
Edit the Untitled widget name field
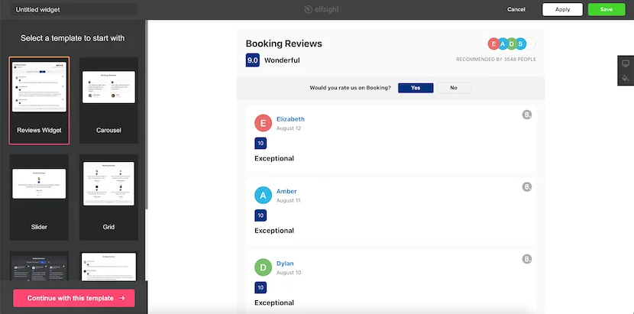[74, 9]
